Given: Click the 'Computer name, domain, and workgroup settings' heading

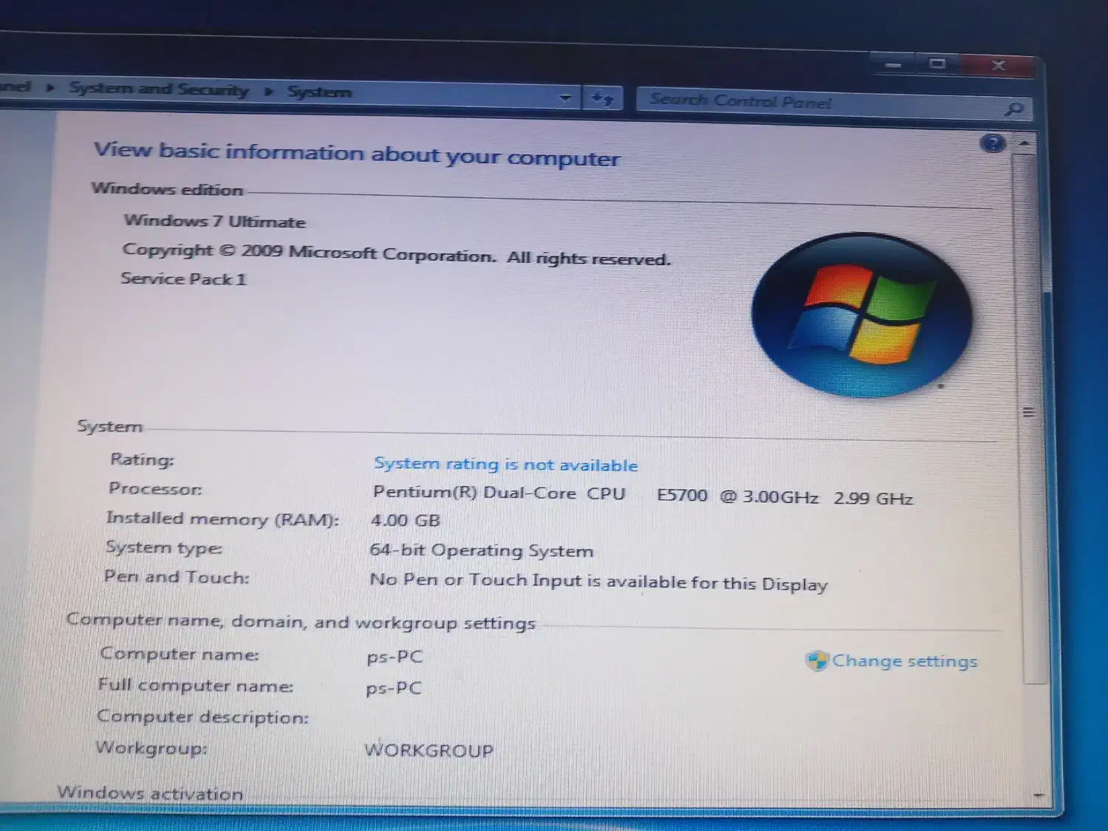Looking at the screenshot, I should point(301,621).
